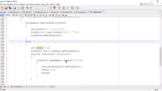Switch to the Test1.java tab

pyautogui.click(x=16, y=12)
